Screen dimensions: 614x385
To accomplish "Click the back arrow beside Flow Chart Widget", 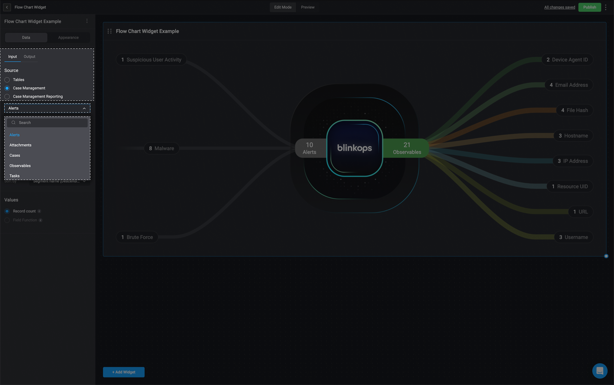I will click(7, 7).
